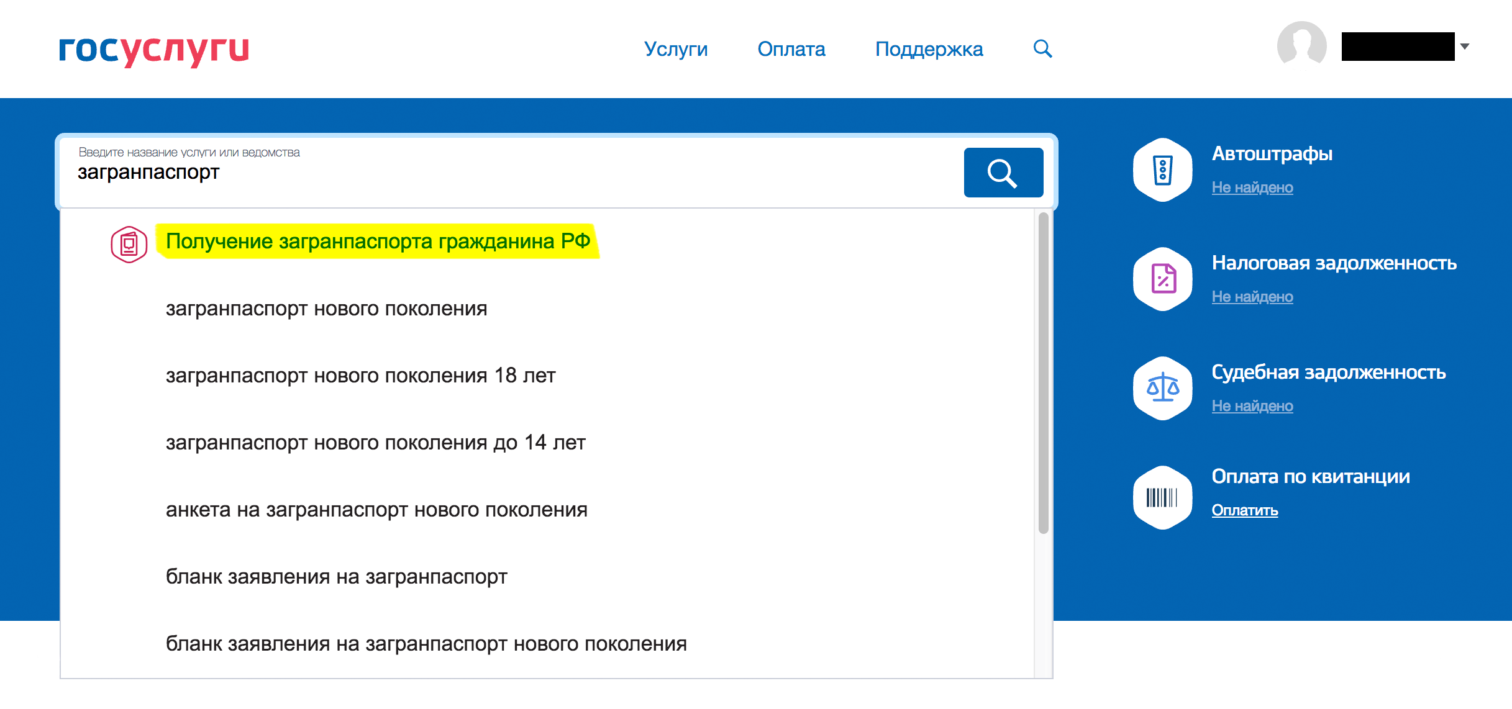Click the passport service hexagon icon
This screenshot has height=709, width=1512.
pyautogui.click(x=129, y=244)
